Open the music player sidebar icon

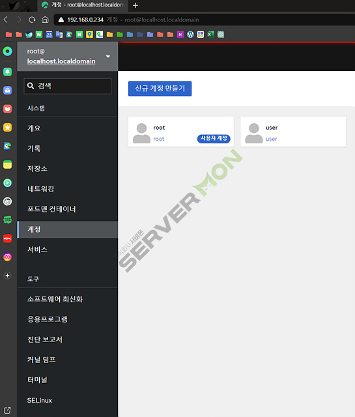coord(7,183)
